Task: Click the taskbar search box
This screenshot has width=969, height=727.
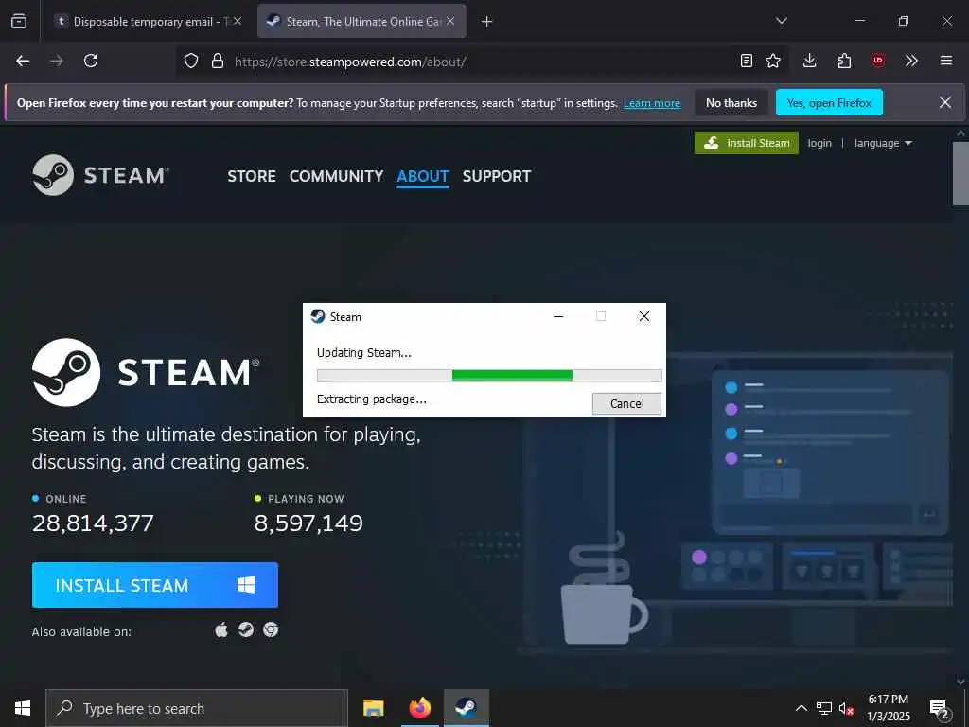Action: (197, 708)
